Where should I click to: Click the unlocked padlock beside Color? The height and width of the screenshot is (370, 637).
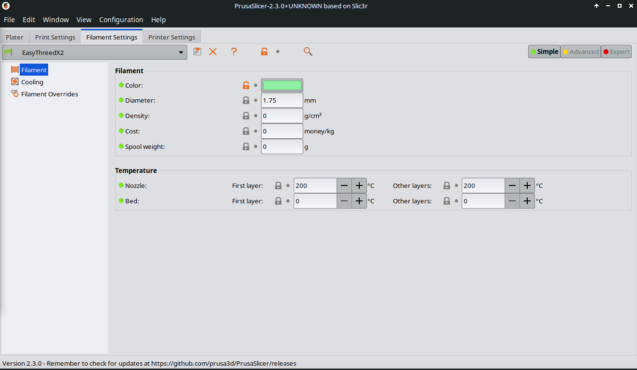pyautogui.click(x=246, y=85)
